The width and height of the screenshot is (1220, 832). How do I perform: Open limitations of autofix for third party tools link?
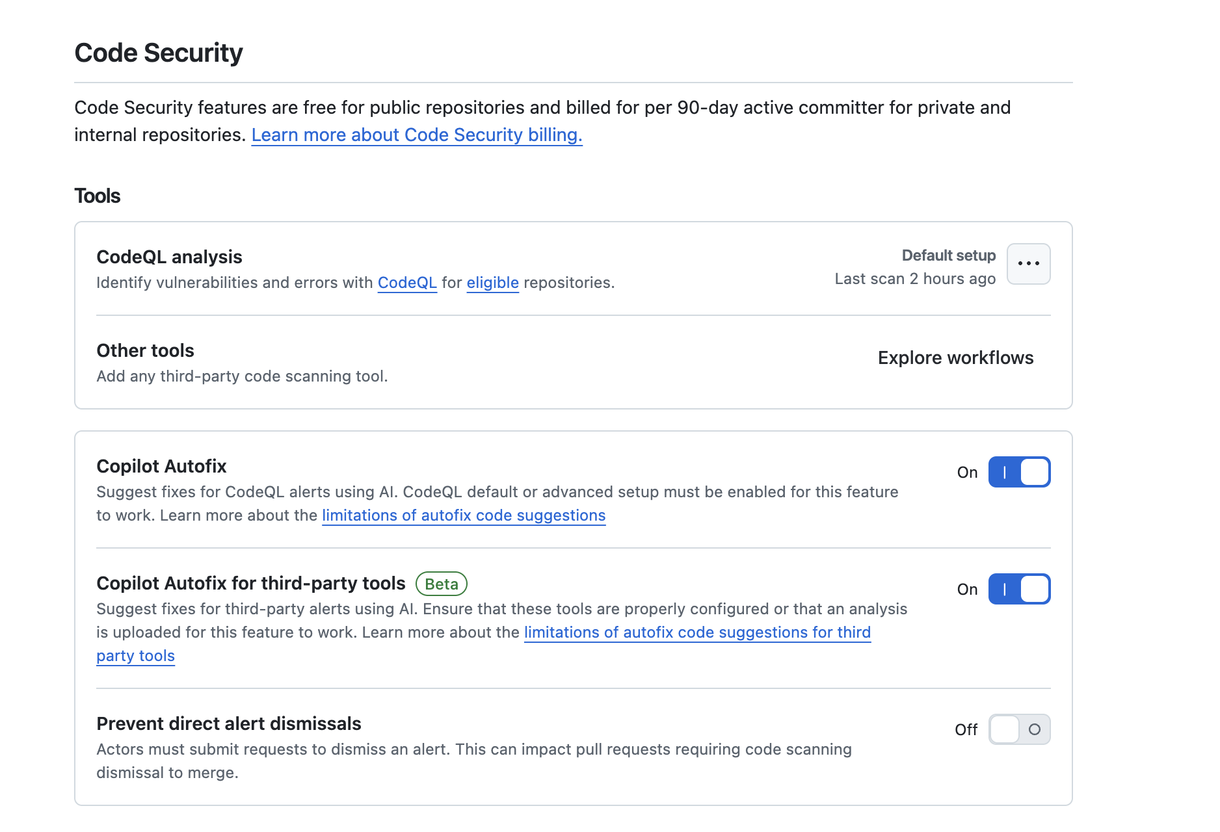point(697,632)
